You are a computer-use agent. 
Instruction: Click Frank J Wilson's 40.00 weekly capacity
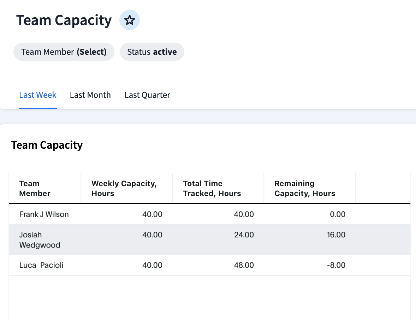152,214
